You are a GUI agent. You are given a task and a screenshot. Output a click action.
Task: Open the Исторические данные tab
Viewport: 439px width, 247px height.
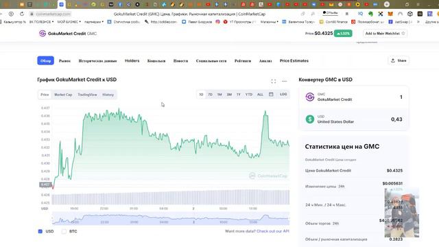point(97,61)
